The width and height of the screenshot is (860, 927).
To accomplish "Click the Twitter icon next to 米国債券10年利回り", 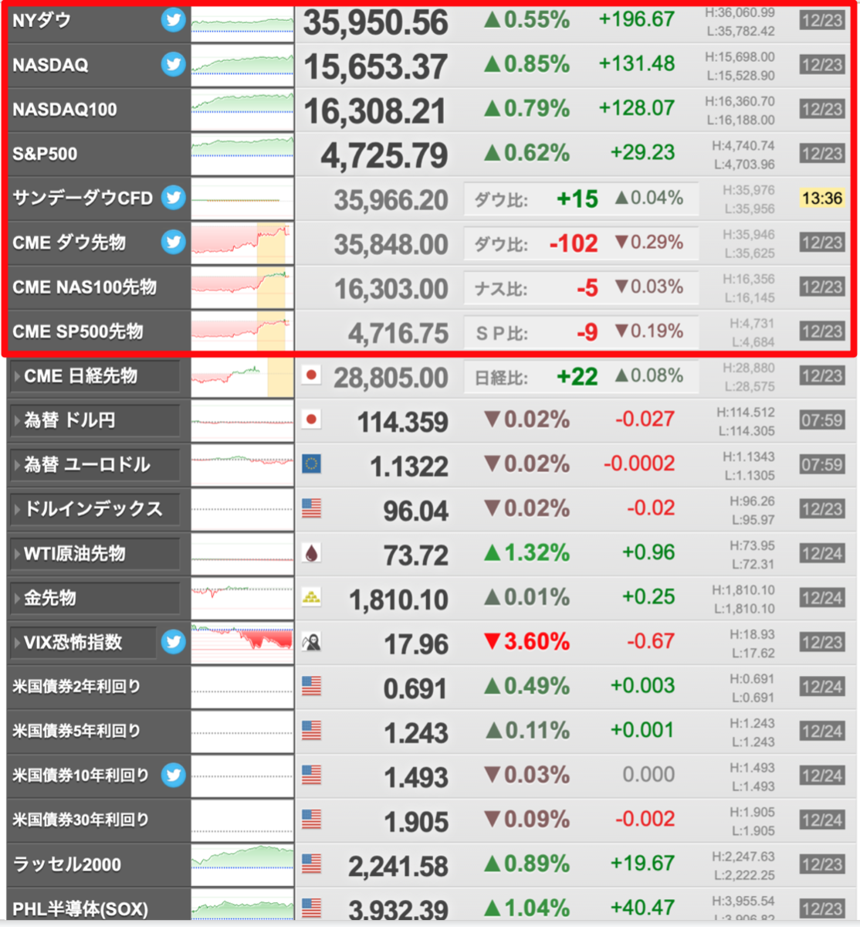I will tap(174, 775).
